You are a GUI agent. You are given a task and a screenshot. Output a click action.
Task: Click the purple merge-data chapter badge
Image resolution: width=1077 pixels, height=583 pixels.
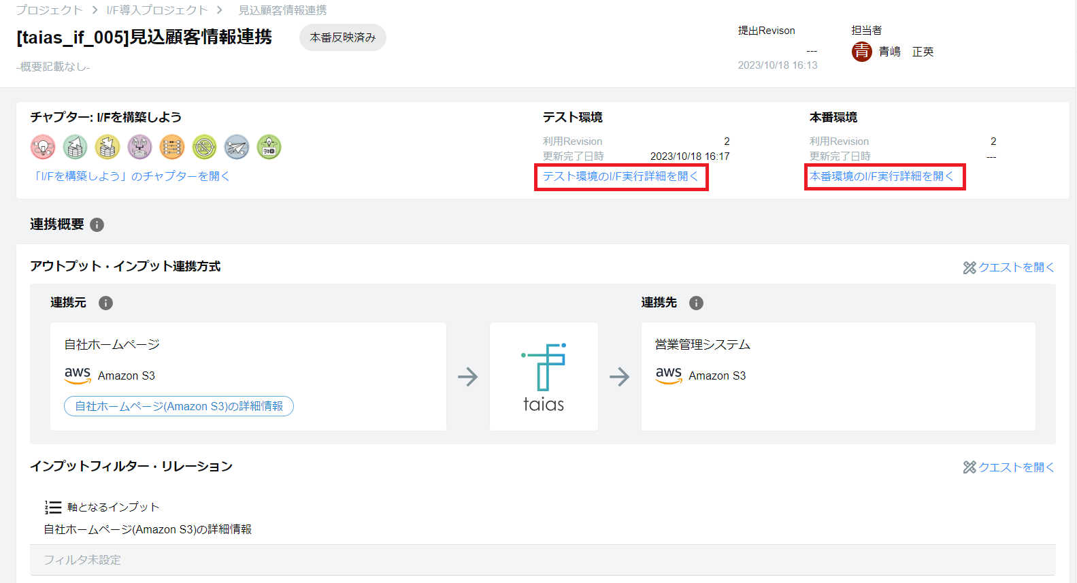coord(139,147)
